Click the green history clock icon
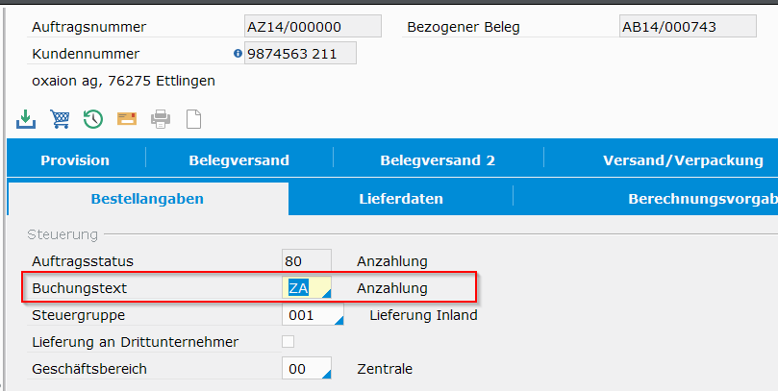This screenshot has width=778, height=391. click(x=93, y=119)
